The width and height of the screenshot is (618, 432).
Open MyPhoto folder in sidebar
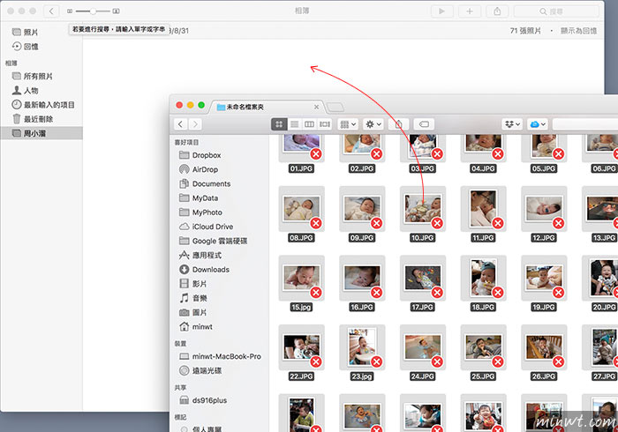tap(200, 212)
